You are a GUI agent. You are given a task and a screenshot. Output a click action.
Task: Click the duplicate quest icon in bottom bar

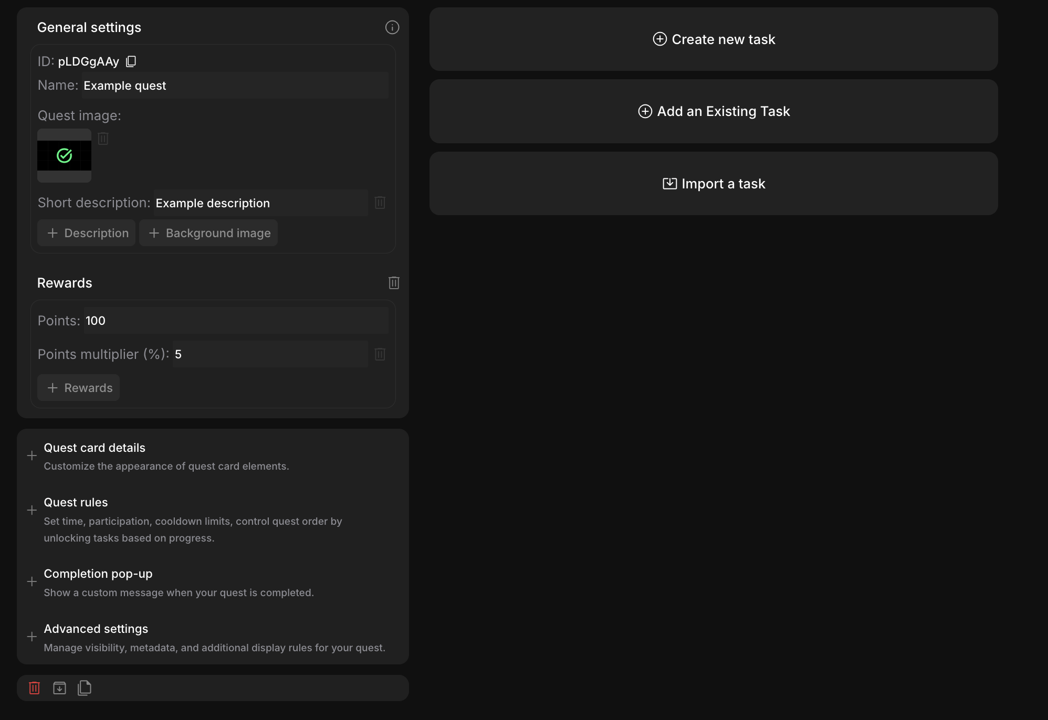click(85, 688)
